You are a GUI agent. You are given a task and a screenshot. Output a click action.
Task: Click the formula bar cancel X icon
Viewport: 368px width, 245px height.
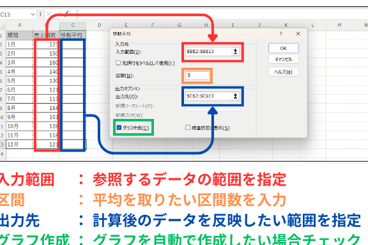tap(49, 14)
